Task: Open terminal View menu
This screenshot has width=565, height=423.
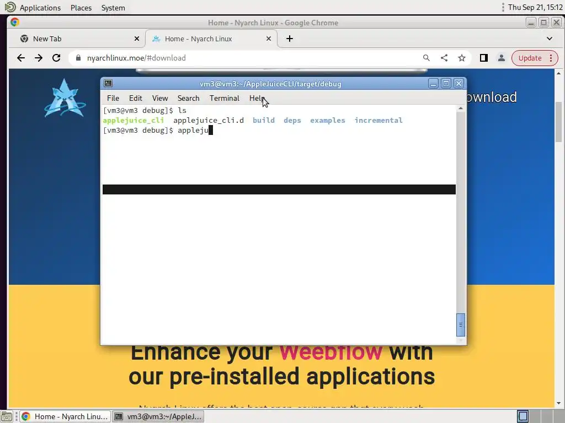Action: 159,98
